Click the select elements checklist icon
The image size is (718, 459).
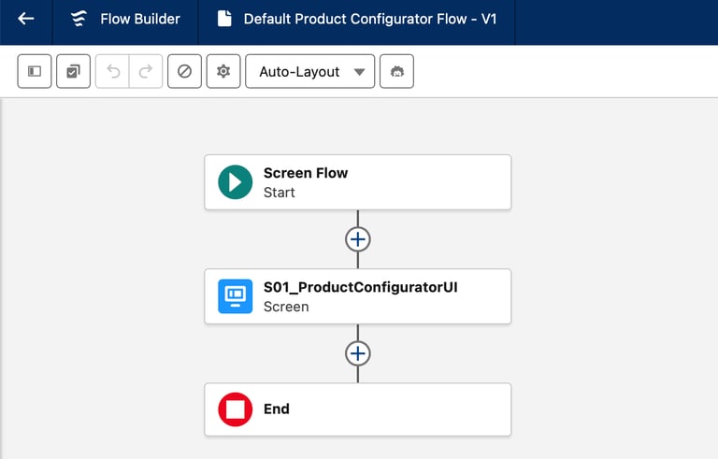point(73,72)
